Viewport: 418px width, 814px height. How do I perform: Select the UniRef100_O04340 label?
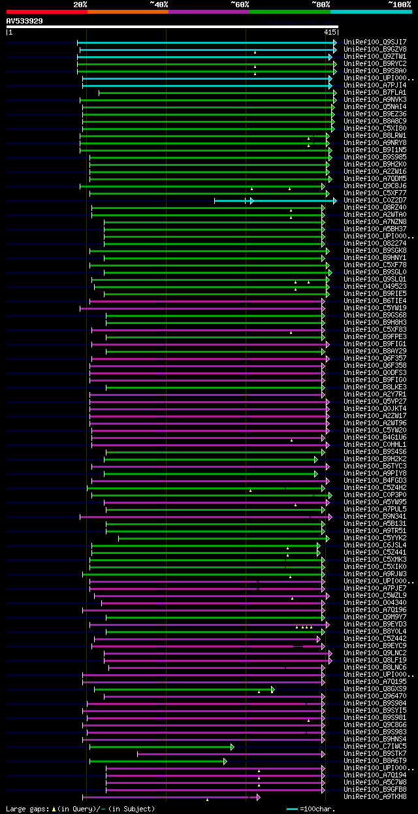[x=375, y=602]
